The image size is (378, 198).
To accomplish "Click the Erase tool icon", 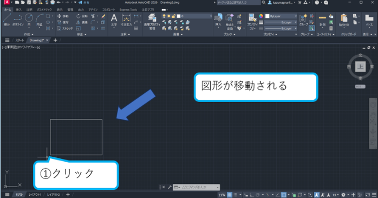I will (103, 16).
